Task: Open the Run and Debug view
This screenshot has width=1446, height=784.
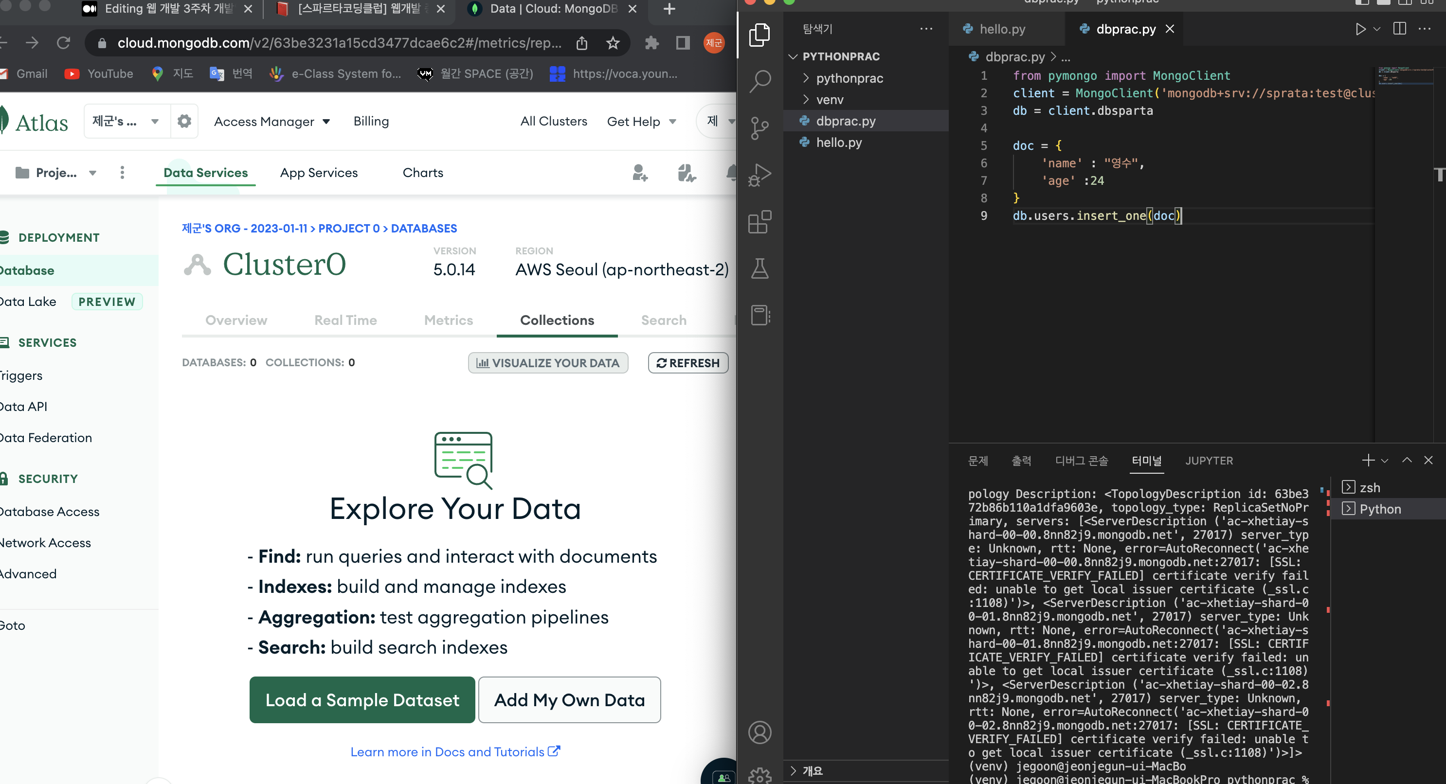Action: pyautogui.click(x=759, y=175)
